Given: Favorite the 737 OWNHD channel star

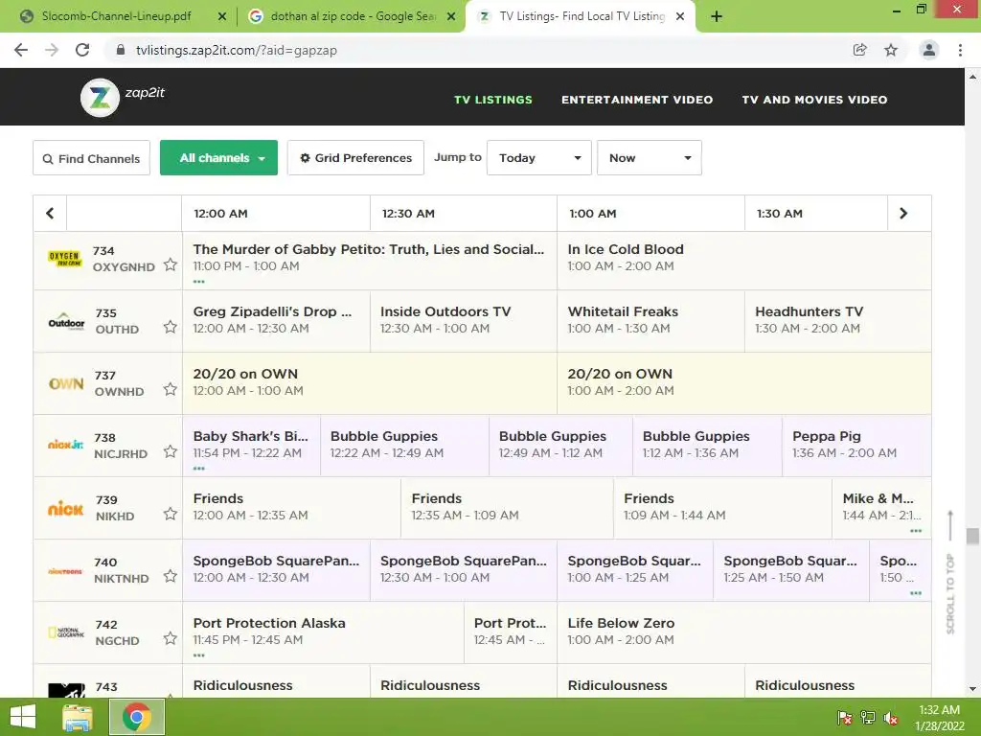Looking at the screenshot, I should pos(171,389).
